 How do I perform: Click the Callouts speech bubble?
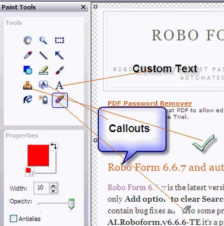132,129
